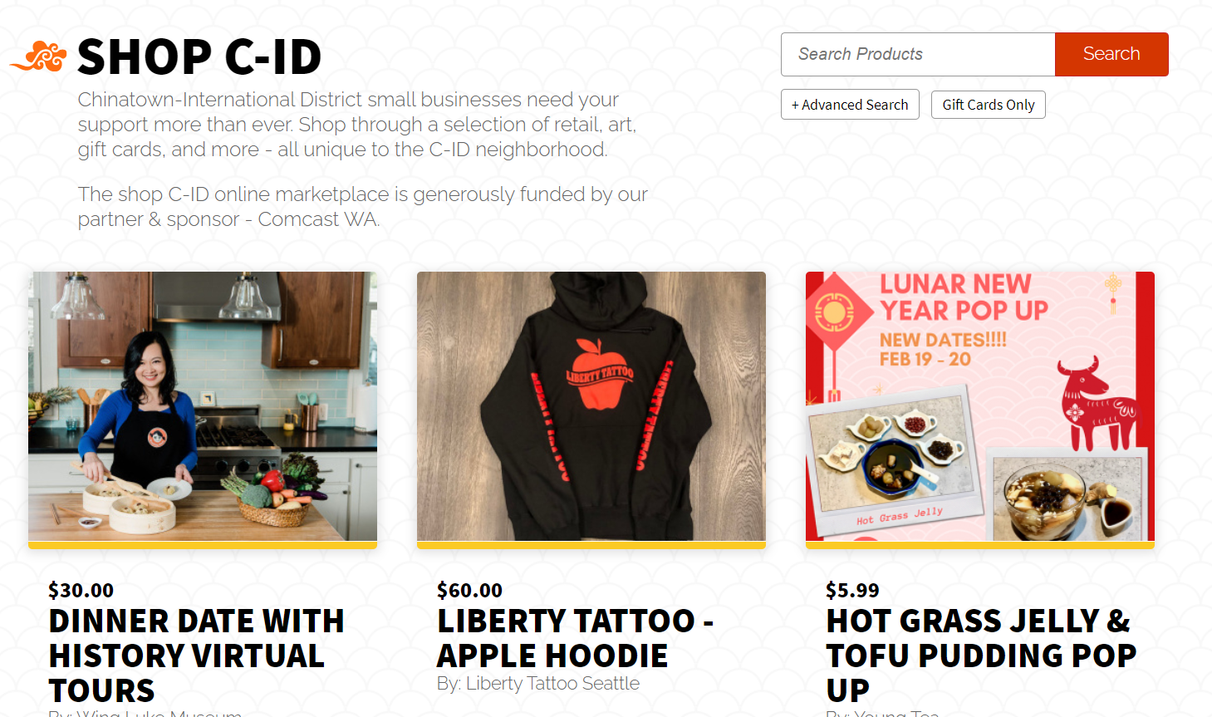Click the $5.99 pop up price

852,591
